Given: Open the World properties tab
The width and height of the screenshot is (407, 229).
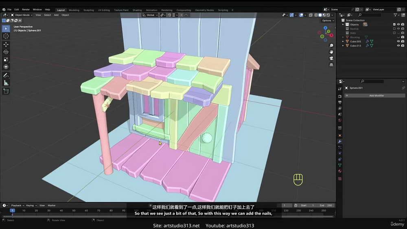Looking at the screenshot, I should [x=340, y=120].
